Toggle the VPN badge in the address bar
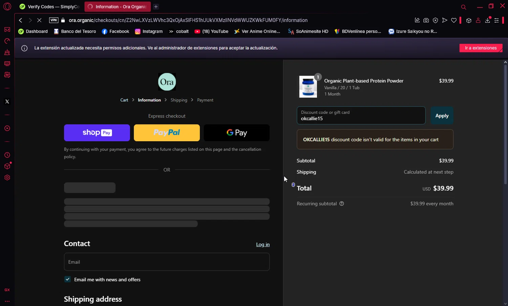508x306 pixels. 54,20
